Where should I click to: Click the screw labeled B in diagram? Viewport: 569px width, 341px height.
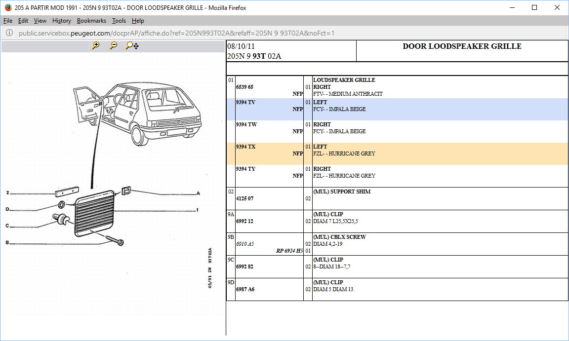pos(115,240)
